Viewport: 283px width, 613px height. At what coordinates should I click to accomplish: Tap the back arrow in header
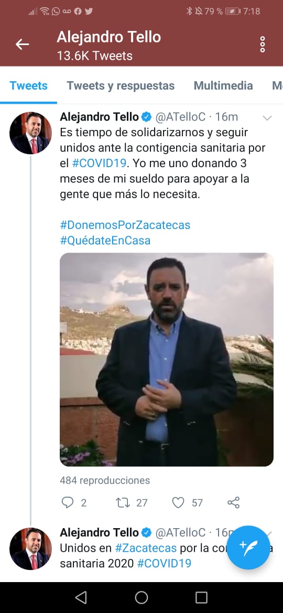pyautogui.click(x=23, y=44)
